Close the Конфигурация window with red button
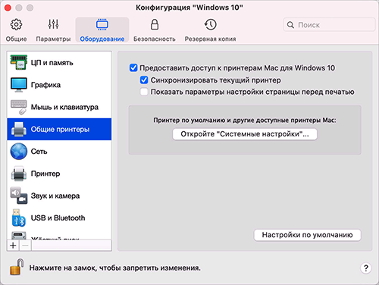The image size is (379, 285). tap(8, 8)
